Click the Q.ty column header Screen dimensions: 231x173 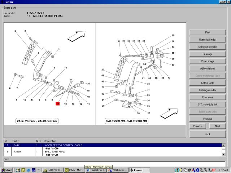39,141
